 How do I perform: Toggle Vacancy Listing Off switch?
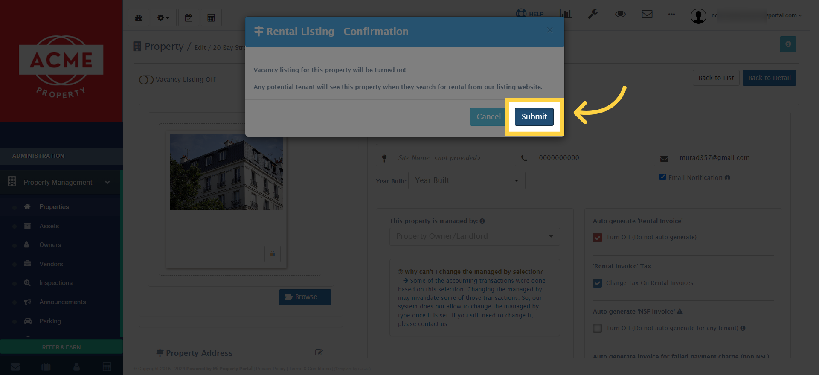(x=146, y=80)
